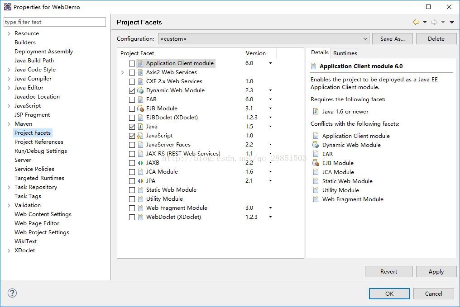Dismiss dialog with Cancel button
460x307 pixels.
point(434,293)
